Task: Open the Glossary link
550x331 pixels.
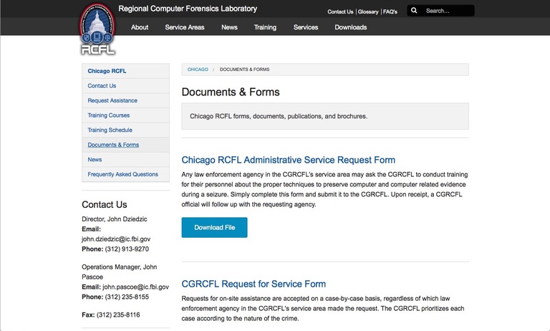Action: 368,11
